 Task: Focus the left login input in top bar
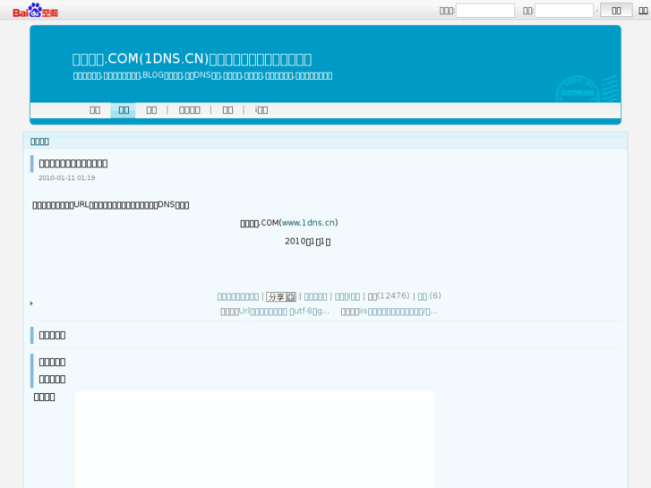pos(485,11)
